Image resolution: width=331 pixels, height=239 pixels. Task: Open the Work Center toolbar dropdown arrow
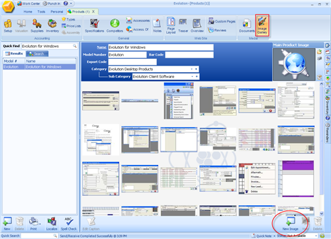pos(71,3)
